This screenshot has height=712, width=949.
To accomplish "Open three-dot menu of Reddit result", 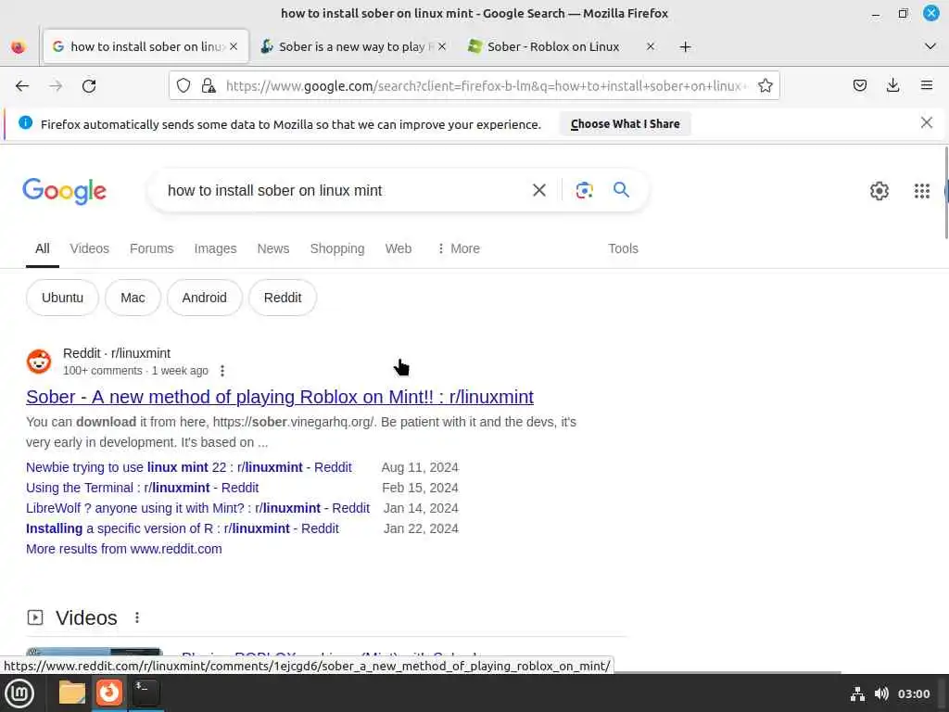I will [x=222, y=371].
